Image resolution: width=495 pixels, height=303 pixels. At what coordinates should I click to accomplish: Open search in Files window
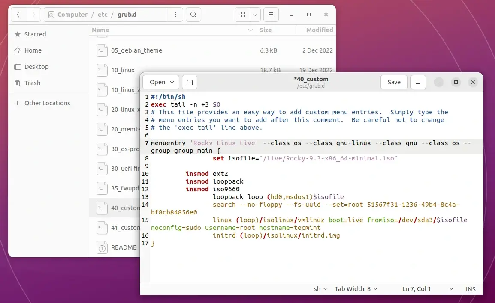click(193, 15)
